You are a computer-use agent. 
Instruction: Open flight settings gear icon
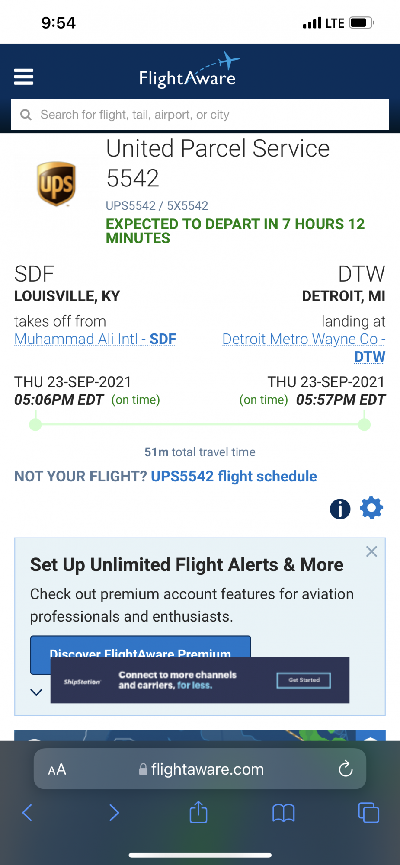point(371,508)
